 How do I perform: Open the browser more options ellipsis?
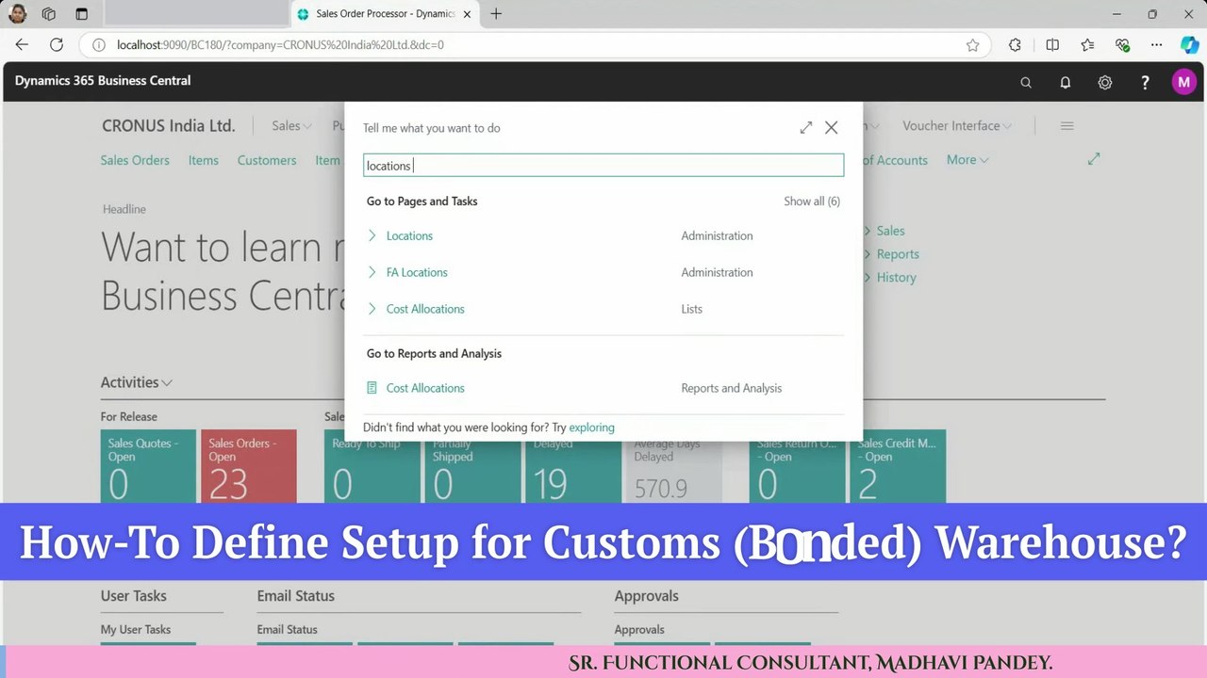point(1157,44)
